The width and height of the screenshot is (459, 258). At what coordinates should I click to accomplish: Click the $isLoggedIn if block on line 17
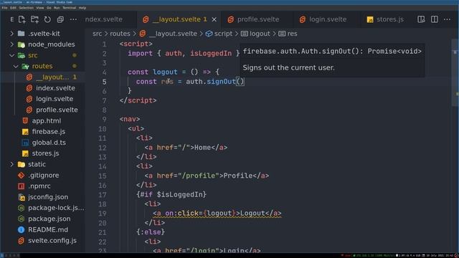click(171, 194)
